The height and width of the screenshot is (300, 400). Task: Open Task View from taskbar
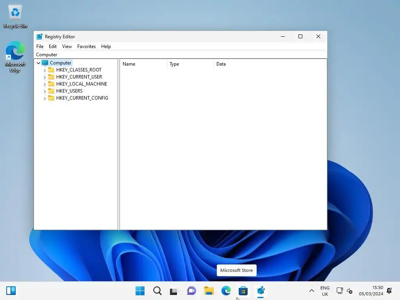click(x=174, y=291)
